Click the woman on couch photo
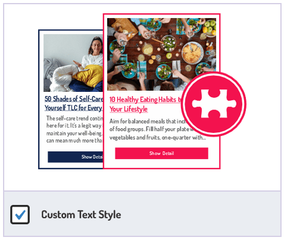 [x=73, y=63]
